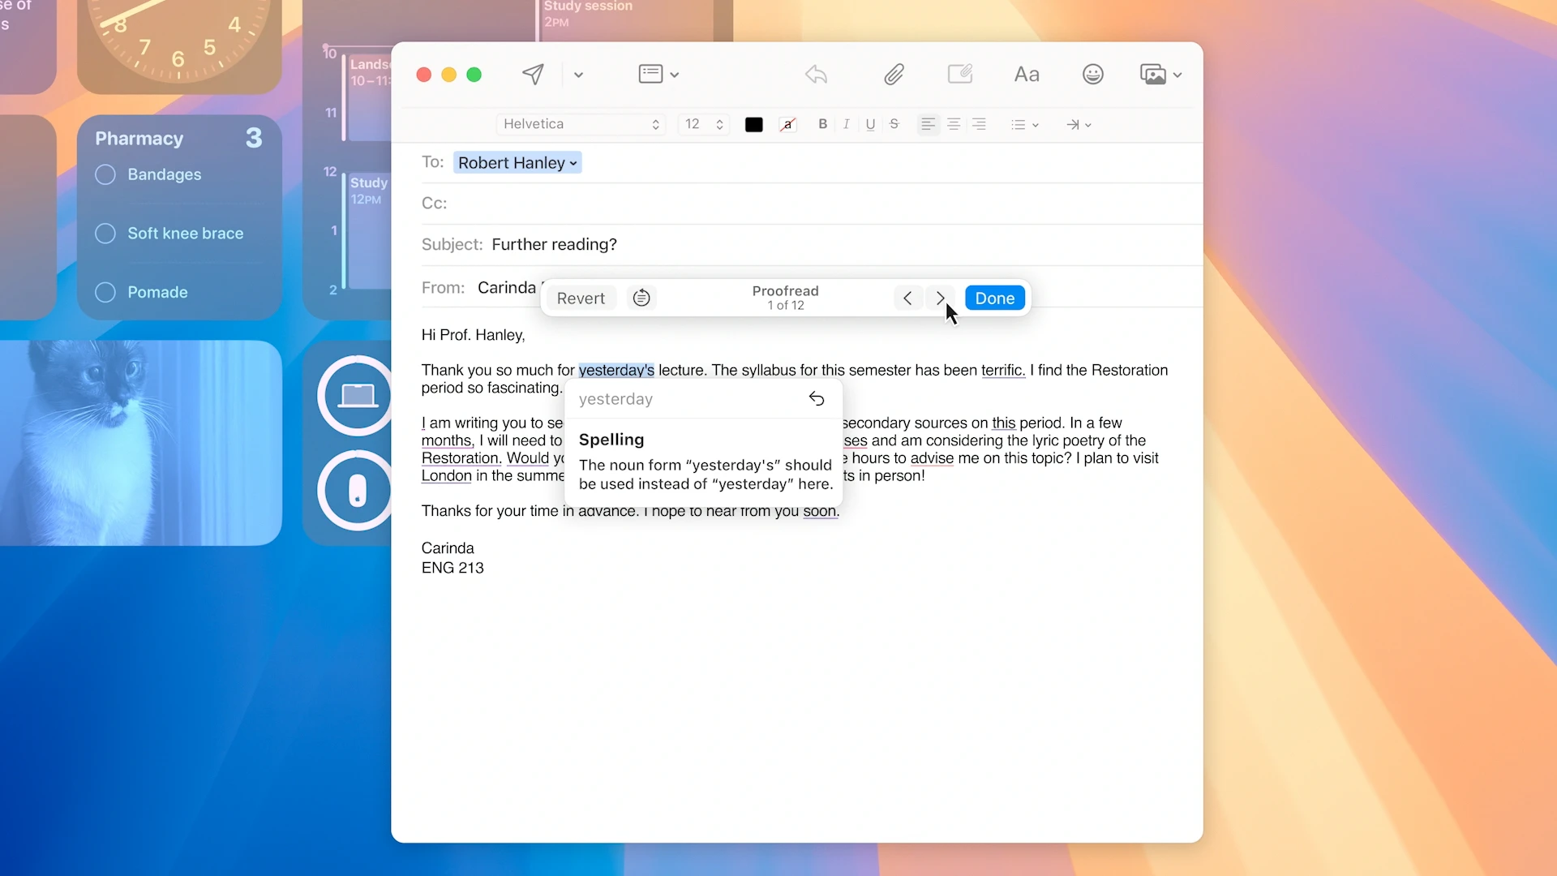Revert the proofreading suggestions
The width and height of the screenshot is (1557, 876).
[x=580, y=298]
